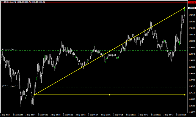Image resolution: width=196 pixels, height=117 pixels.
Task: Click the '3 Sep 10:19' time label
Action: pos(181,115)
